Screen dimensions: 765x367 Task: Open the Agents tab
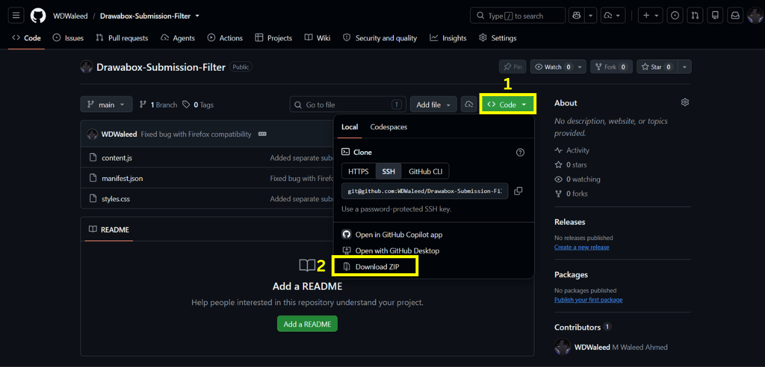178,38
